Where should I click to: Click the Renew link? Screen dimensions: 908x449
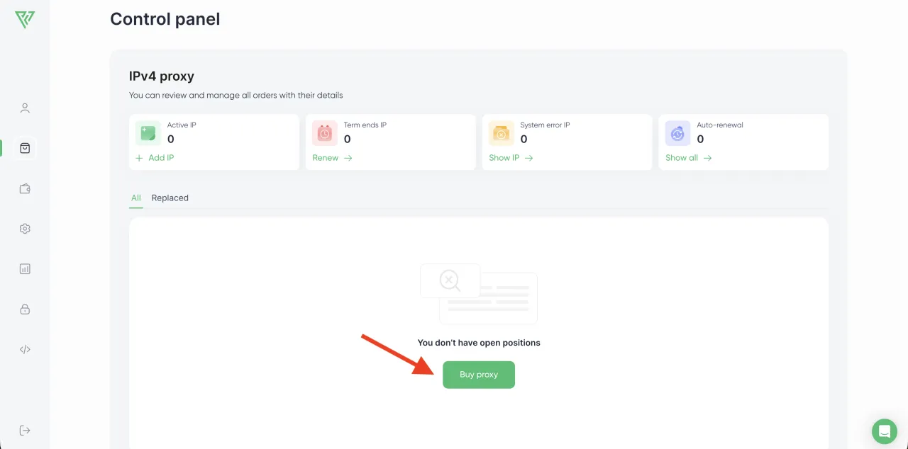point(332,158)
